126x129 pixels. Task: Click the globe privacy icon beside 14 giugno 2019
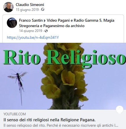[46, 31]
